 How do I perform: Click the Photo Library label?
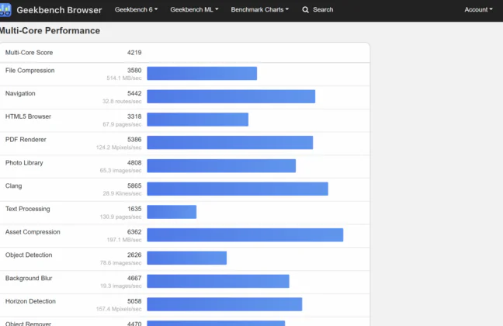(x=24, y=163)
